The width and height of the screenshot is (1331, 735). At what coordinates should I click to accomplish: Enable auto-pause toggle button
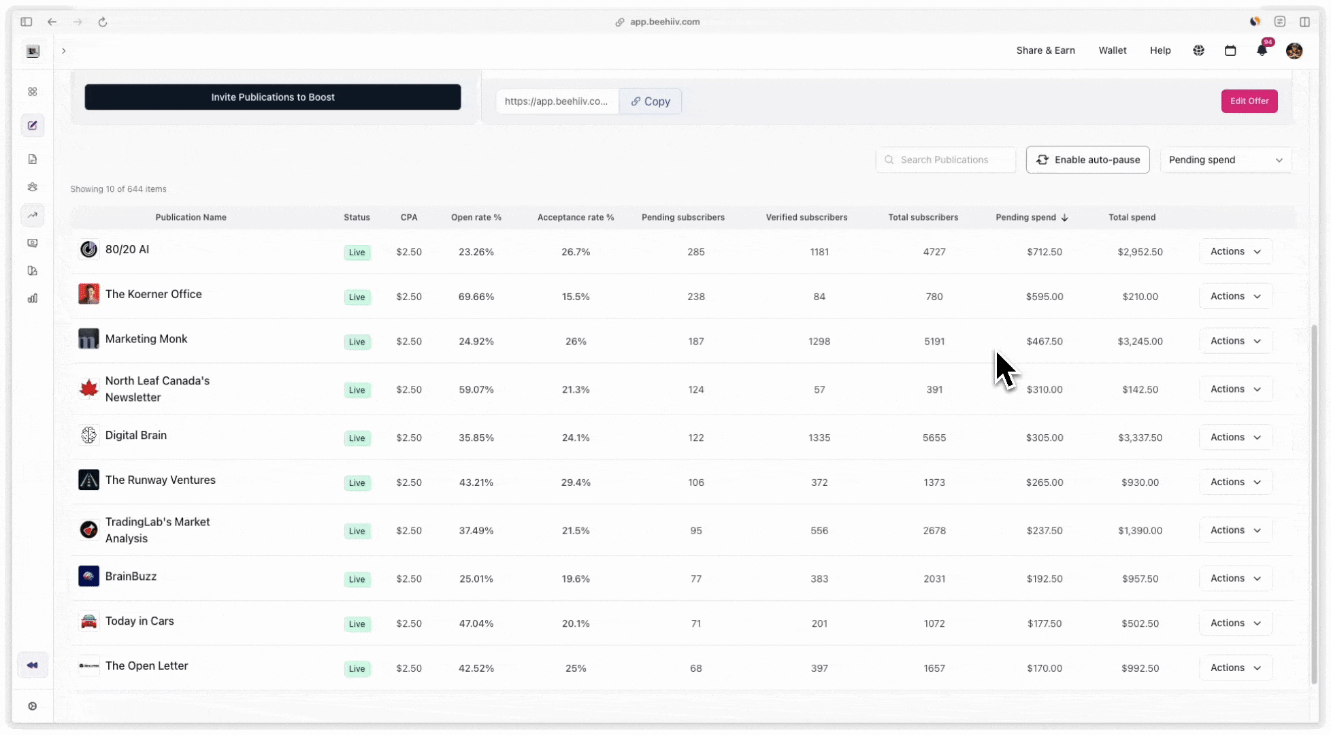pyautogui.click(x=1087, y=160)
